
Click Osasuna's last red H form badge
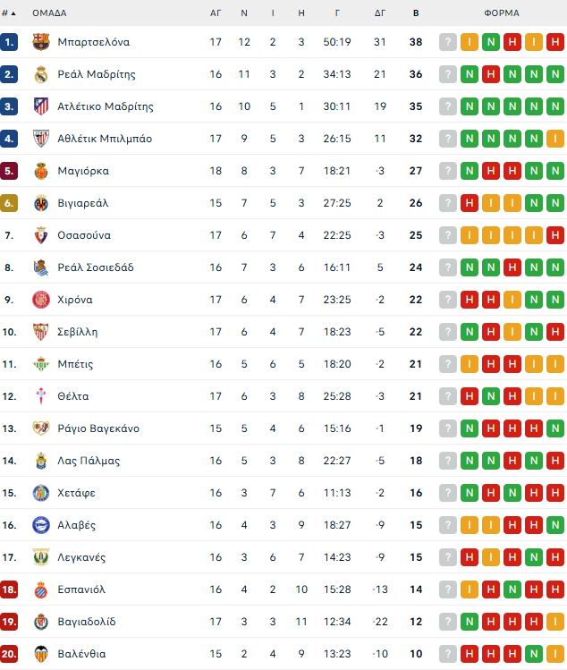(x=555, y=235)
